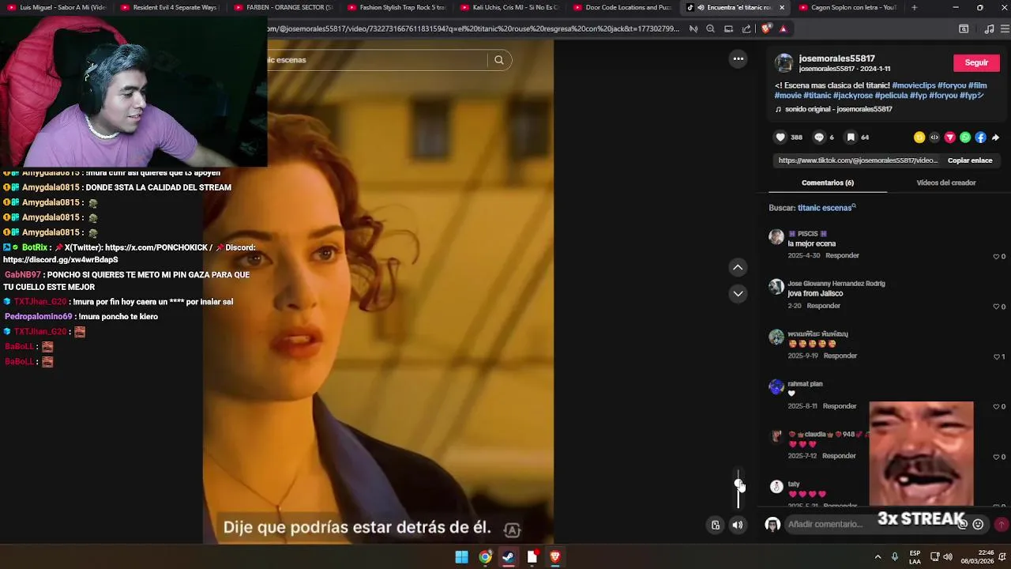
Task: Click the PONCHOKICK Twitter link in chat
Action: click(158, 247)
